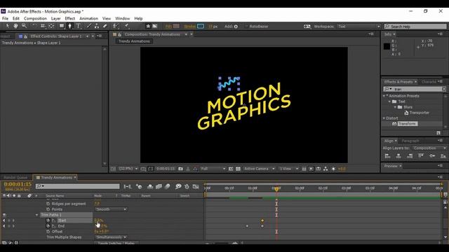Image resolution: width=449 pixels, height=252 pixels.
Task: Open the Trim Multiple Shapes Simultaneously dropdown
Action: 111,237
